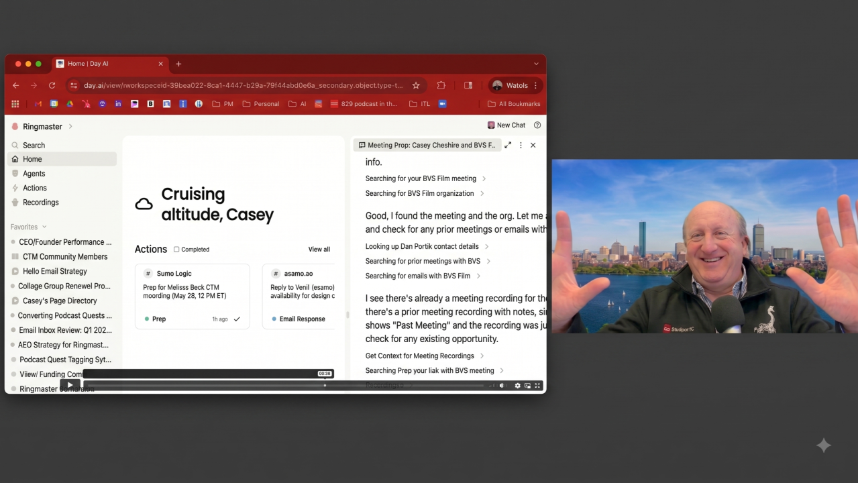Open video settings gear

click(x=517, y=386)
